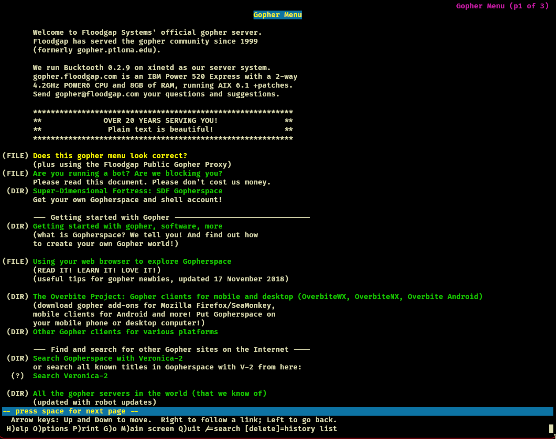Click the (DIR) tag beside 'Search Gopherspace with Veronica-2'
The width and height of the screenshot is (556, 439).
(x=18, y=358)
